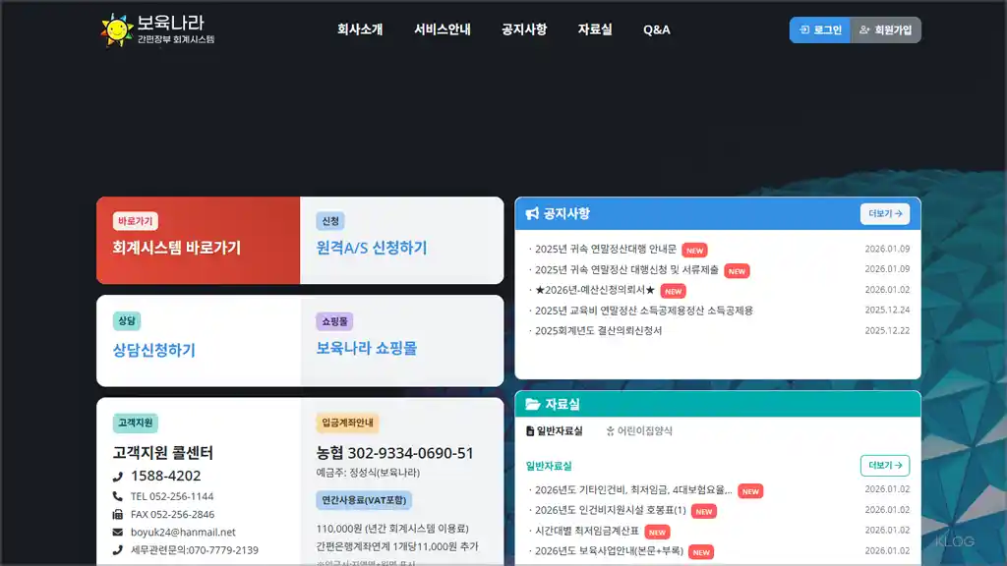Open the ★2026년-예산신청의뢰서★ notice
Screen dimensions: 1007x566
click(593, 291)
